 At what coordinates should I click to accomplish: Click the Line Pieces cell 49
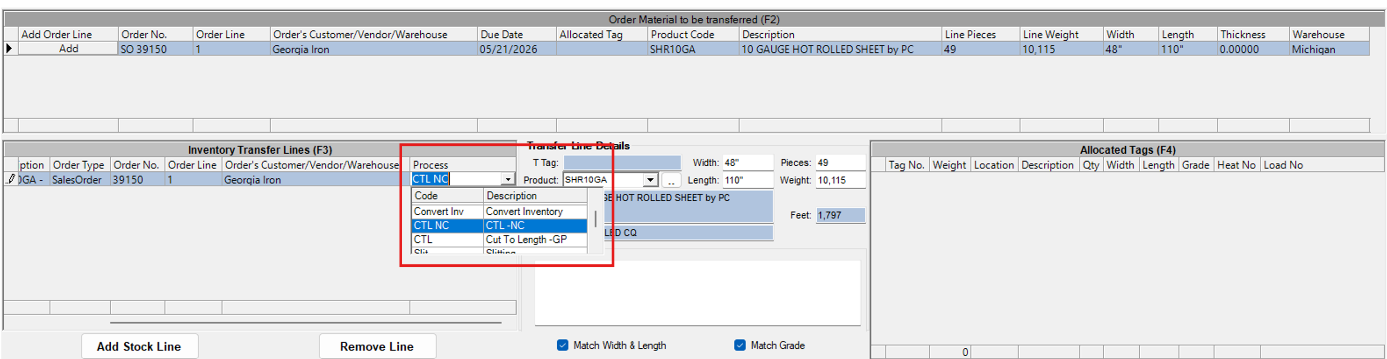click(981, 49)
